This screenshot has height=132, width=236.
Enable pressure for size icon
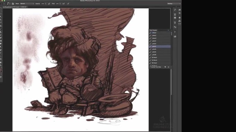(68, 3)
